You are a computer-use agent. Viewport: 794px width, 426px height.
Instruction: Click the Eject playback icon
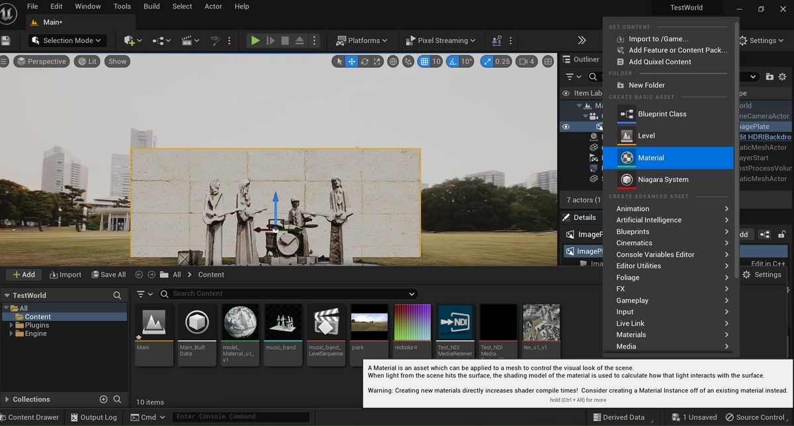(299, 40)
